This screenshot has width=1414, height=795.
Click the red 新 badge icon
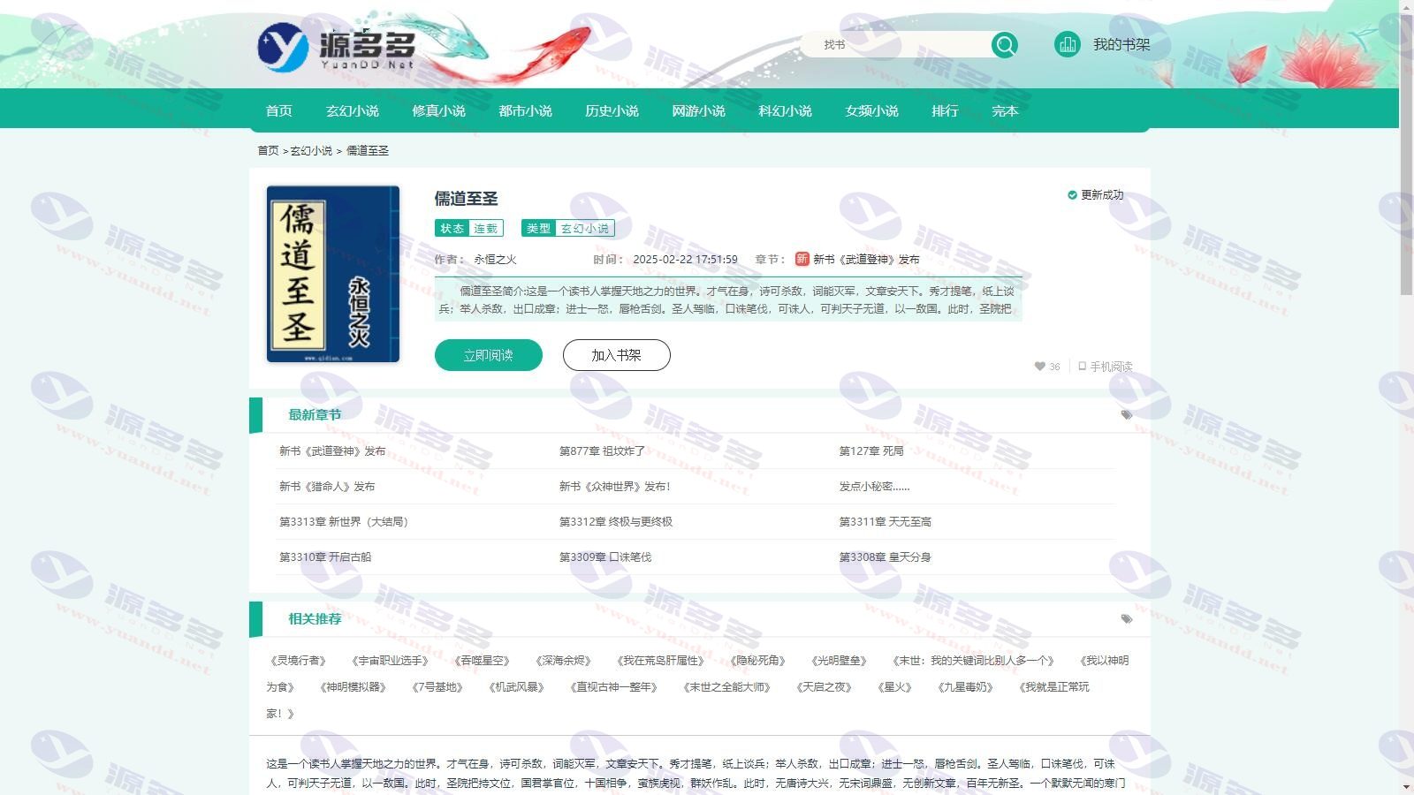tap(802, 259)
